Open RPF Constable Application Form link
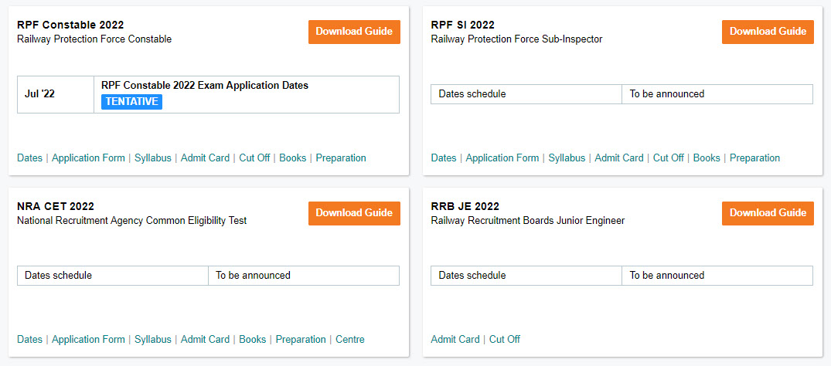Screen dimensions: 831x366 pos(88,158)
